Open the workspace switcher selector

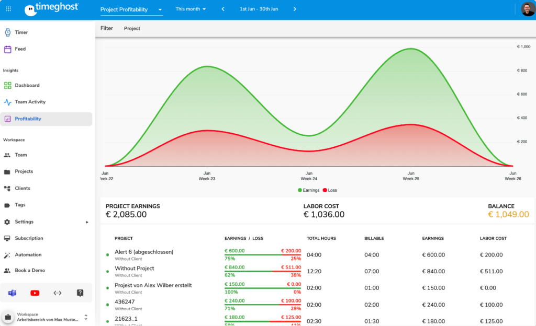click(x=86, y=317)
